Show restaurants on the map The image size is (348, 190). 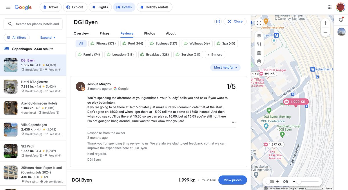(x=259, y=44)
